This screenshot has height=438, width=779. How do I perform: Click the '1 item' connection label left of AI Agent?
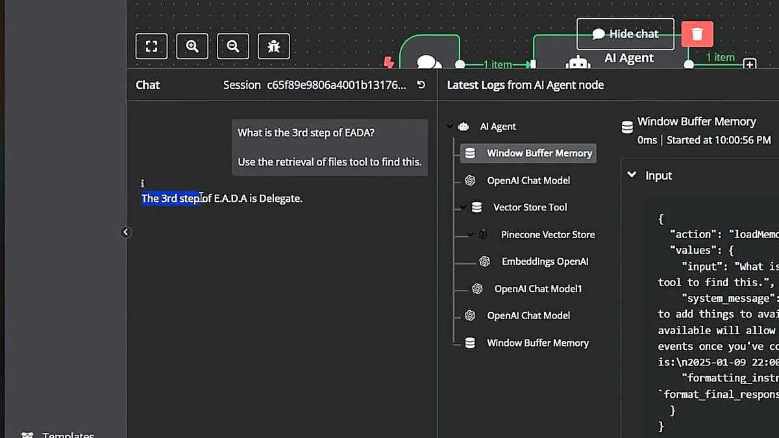tap(498, 64)
